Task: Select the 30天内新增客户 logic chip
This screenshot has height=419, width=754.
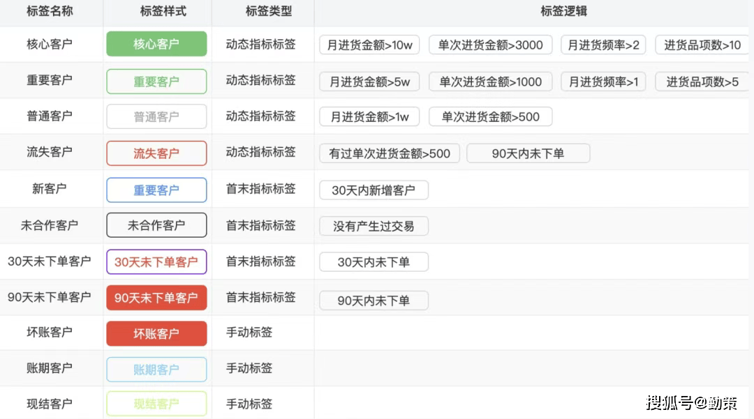Action: [x=374, y=190]
